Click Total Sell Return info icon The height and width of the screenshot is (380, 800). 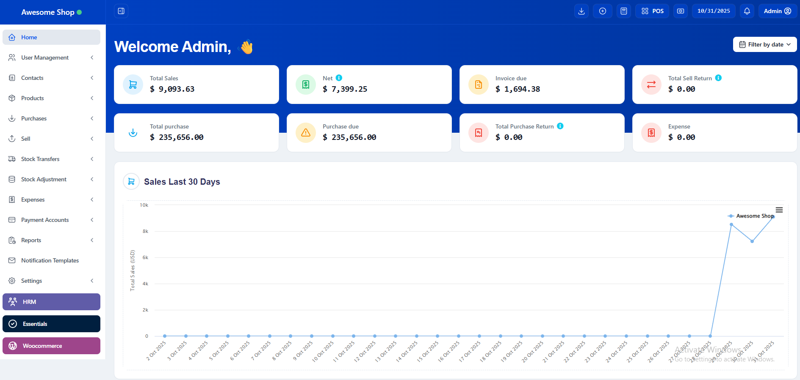(718, 78)
